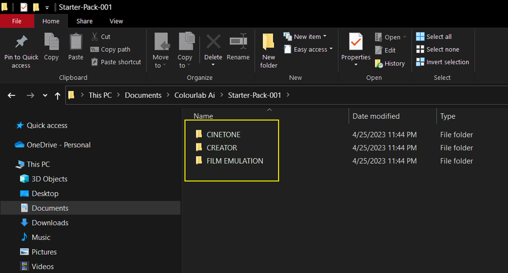Go up one folder level
The image size is (508, 273).
point(58,95)
